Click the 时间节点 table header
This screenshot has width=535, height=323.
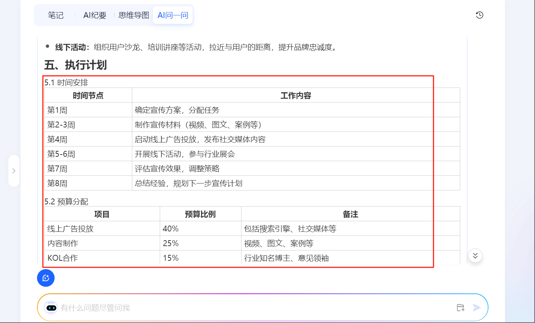pyautogui.click(x=88, y=96)
